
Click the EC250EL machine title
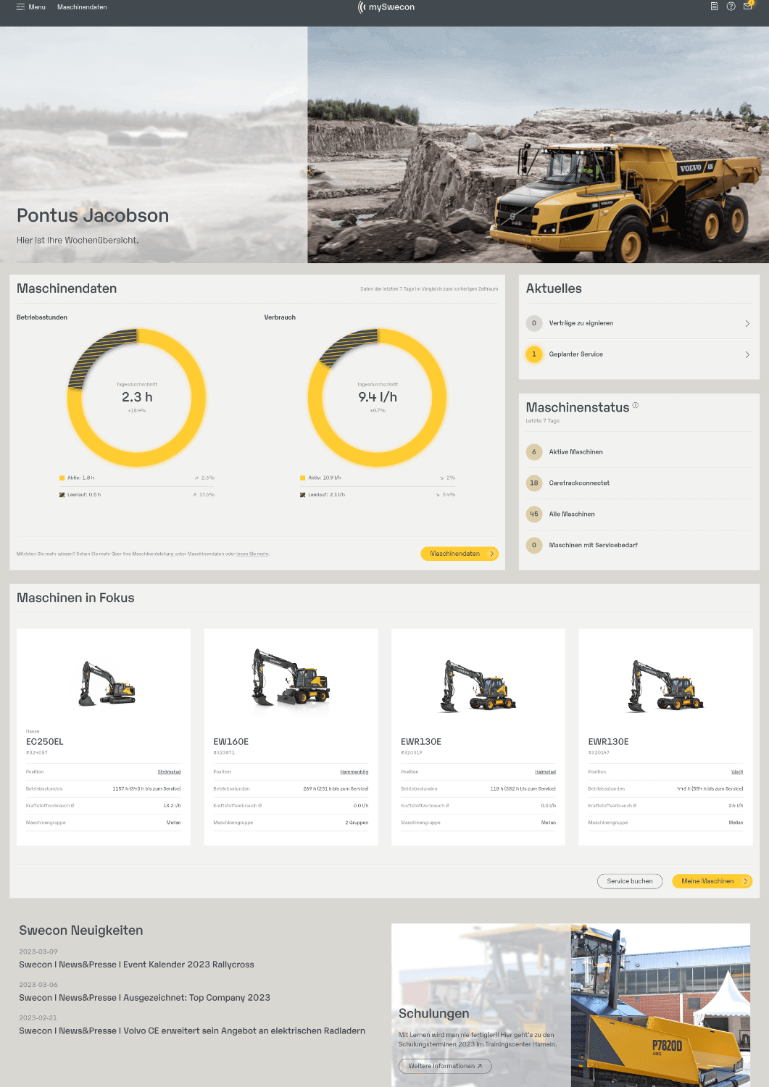tap(45, 742)
